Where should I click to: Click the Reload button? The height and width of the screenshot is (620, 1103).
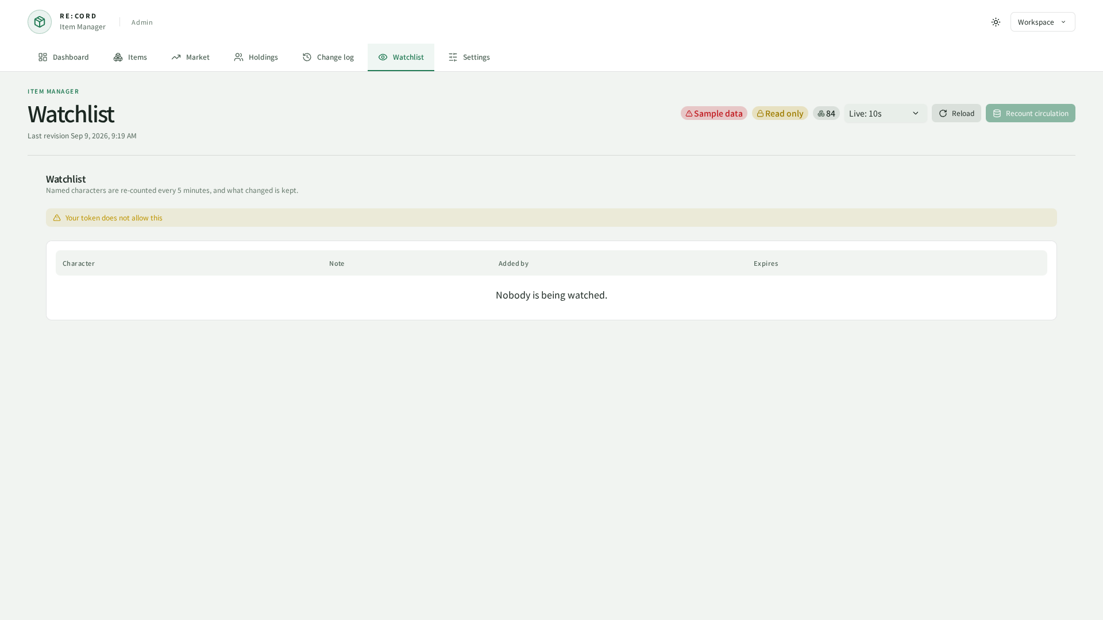coord(957,113)
